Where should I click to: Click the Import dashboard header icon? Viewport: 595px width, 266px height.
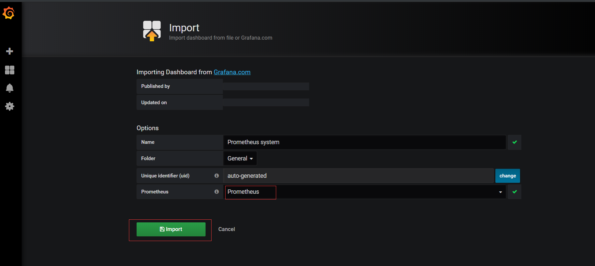(152, 31)
